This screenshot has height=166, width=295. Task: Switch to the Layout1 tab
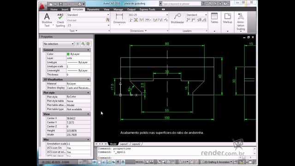[124, 144]
